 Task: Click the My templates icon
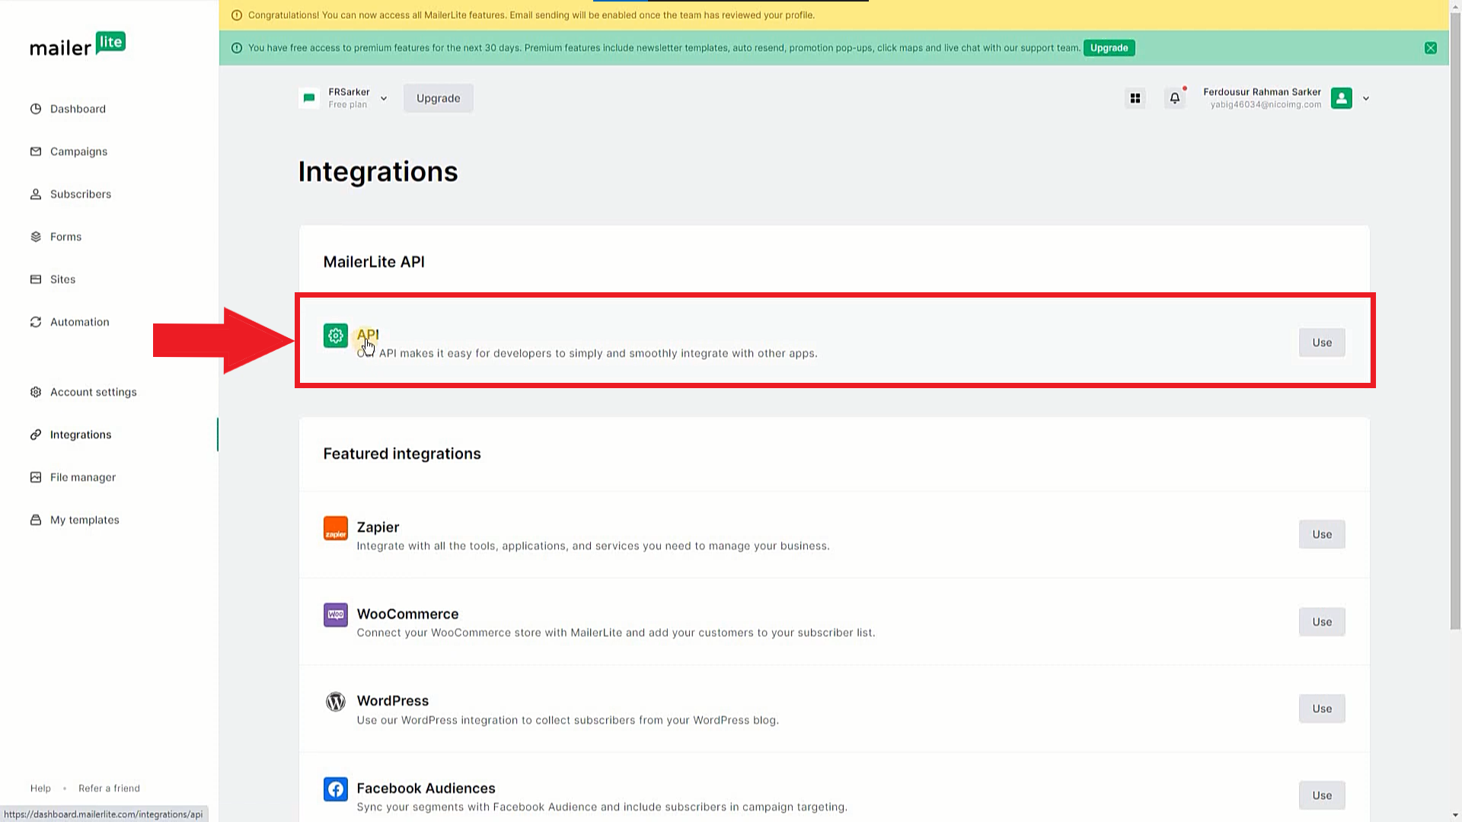tap(36, 520)
